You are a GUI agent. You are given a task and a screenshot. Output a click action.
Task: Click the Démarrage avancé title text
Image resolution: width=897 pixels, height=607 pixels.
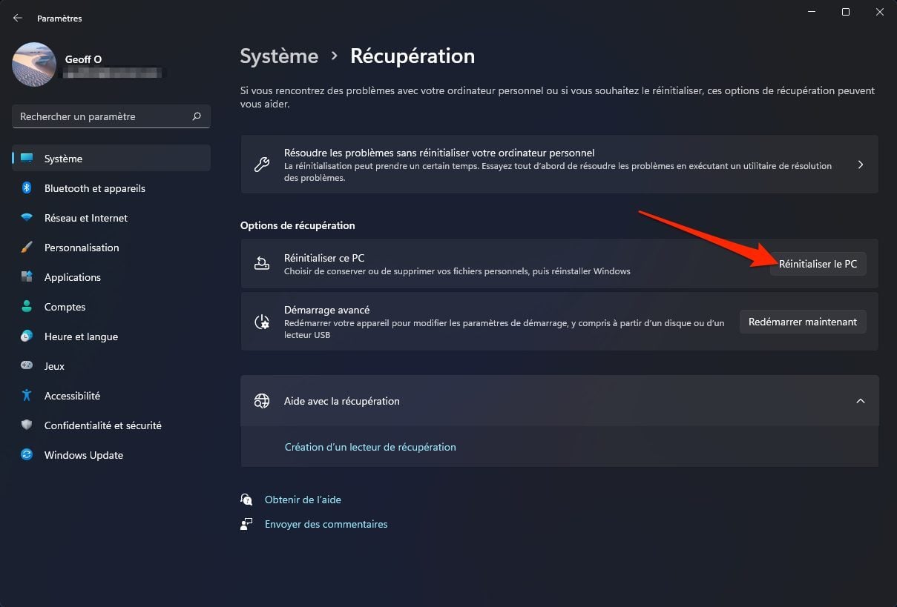click(x=326, y=310)
